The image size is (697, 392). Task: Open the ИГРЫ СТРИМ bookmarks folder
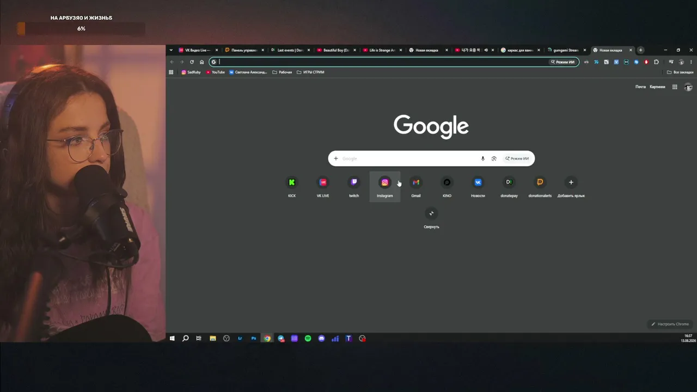(x=310, y=72)
